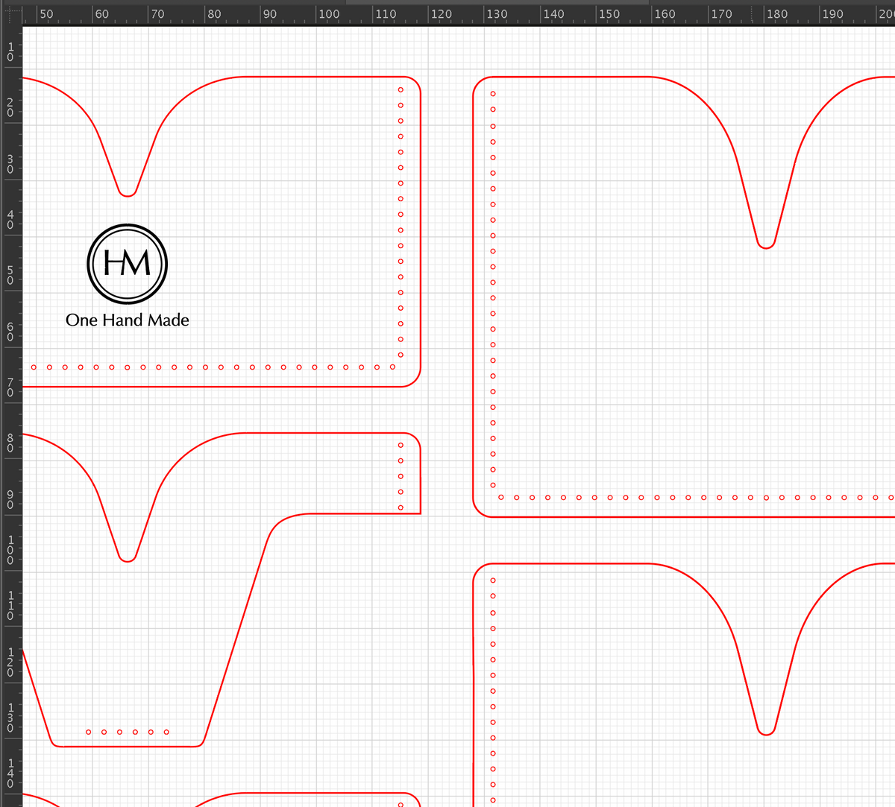Click the 150 mark on horizontal ruler
The width and height of the screenshot is (895, 807).
pos(609,14)
